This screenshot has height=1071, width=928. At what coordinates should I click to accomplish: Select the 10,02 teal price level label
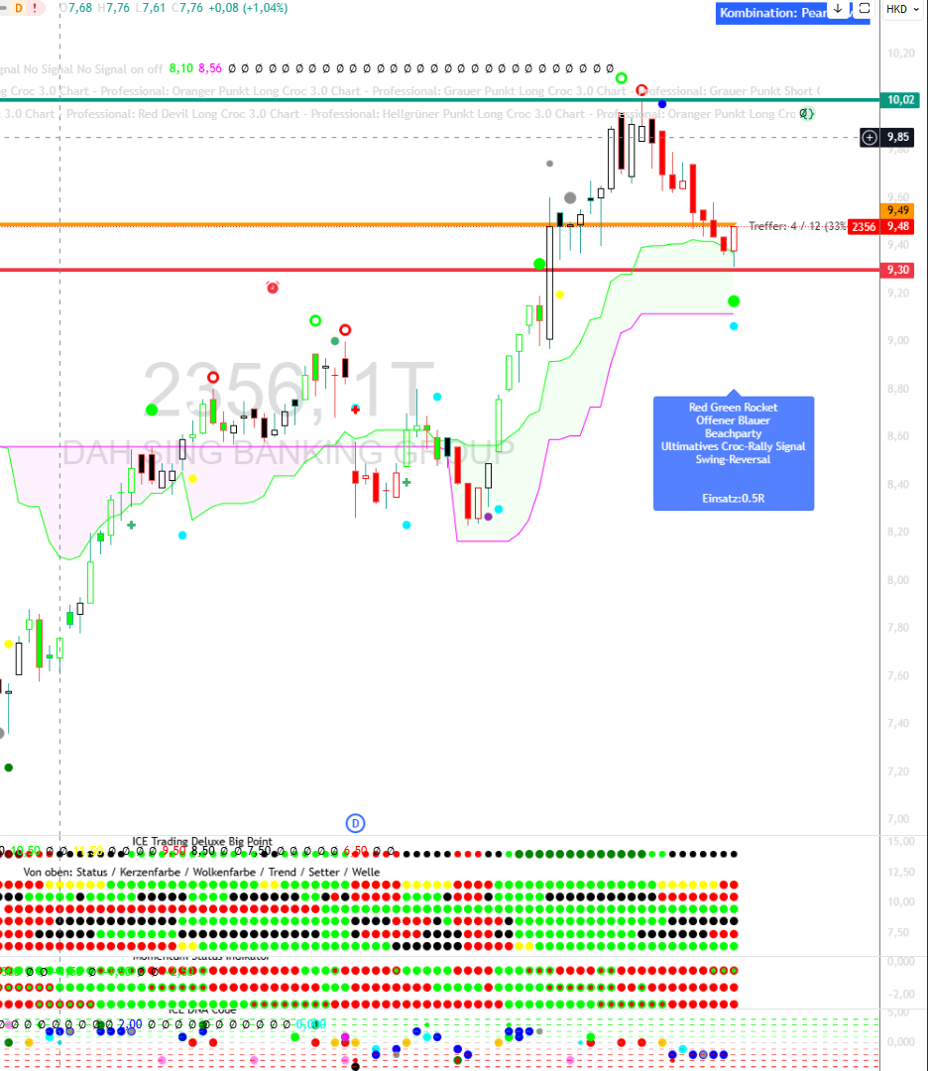pos(899,100)
